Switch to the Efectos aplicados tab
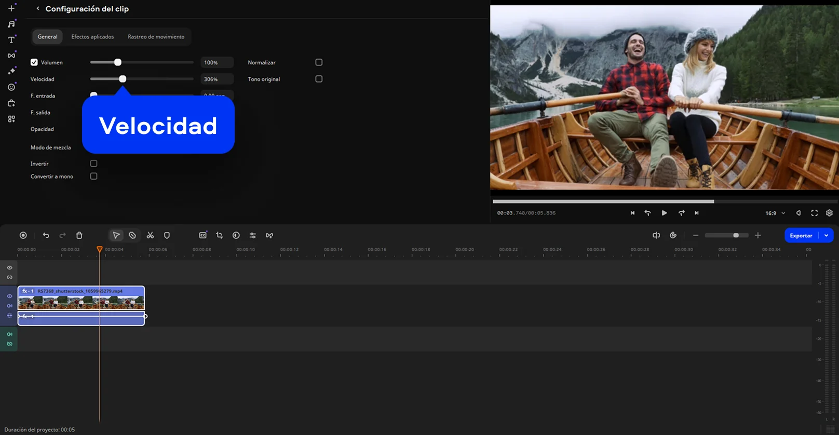The height and width of the screenshot is (435, 839). click(x=92, y=37)
